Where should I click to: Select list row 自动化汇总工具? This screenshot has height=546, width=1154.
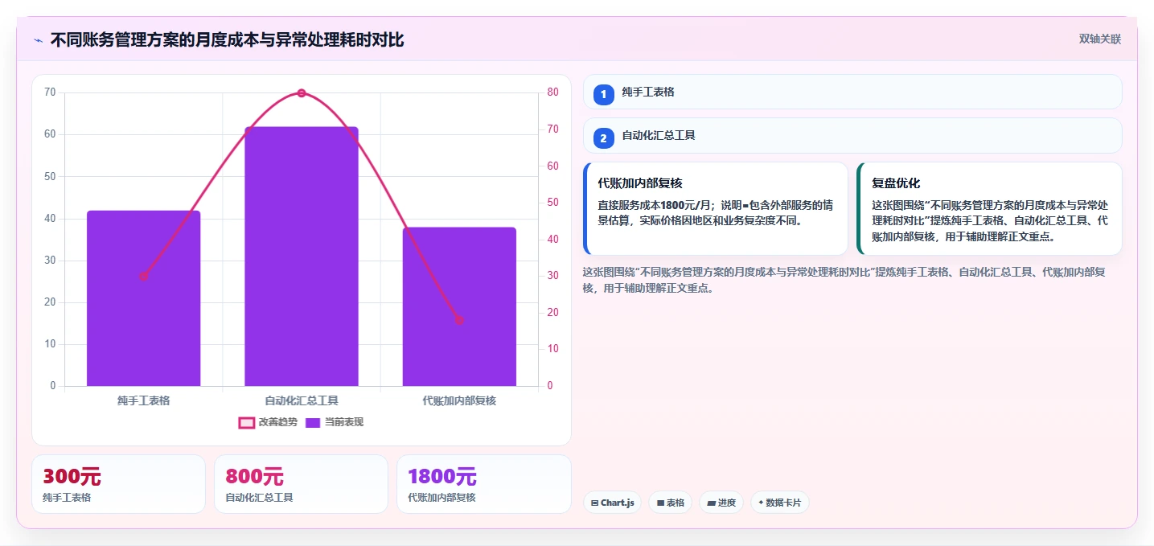(852, 135)
